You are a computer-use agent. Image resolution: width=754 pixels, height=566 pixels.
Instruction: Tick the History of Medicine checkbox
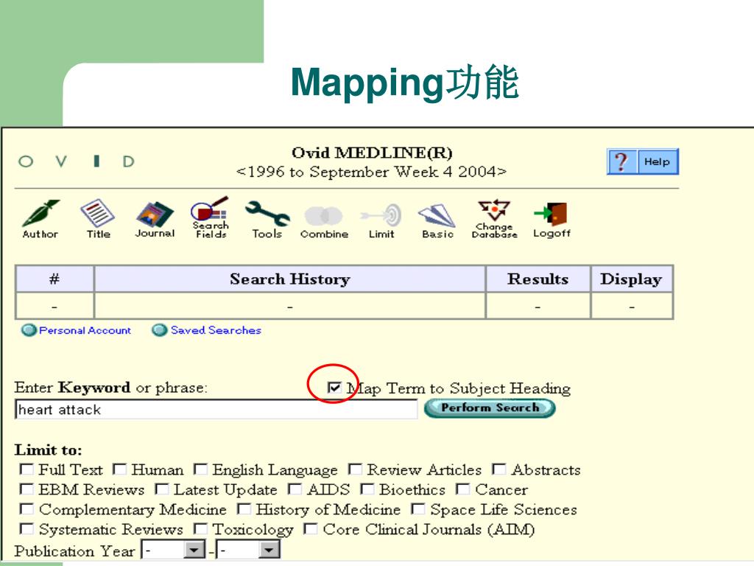pos(244,509)
